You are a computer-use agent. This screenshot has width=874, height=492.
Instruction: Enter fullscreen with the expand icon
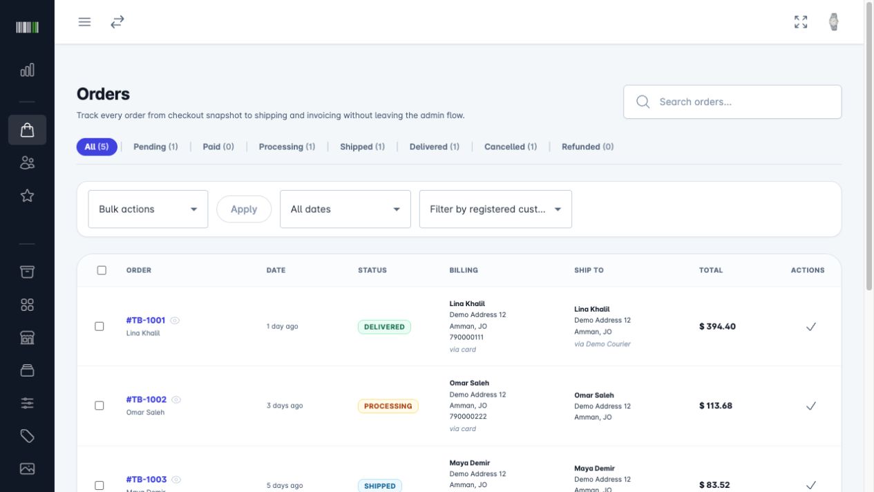point(801,22)
